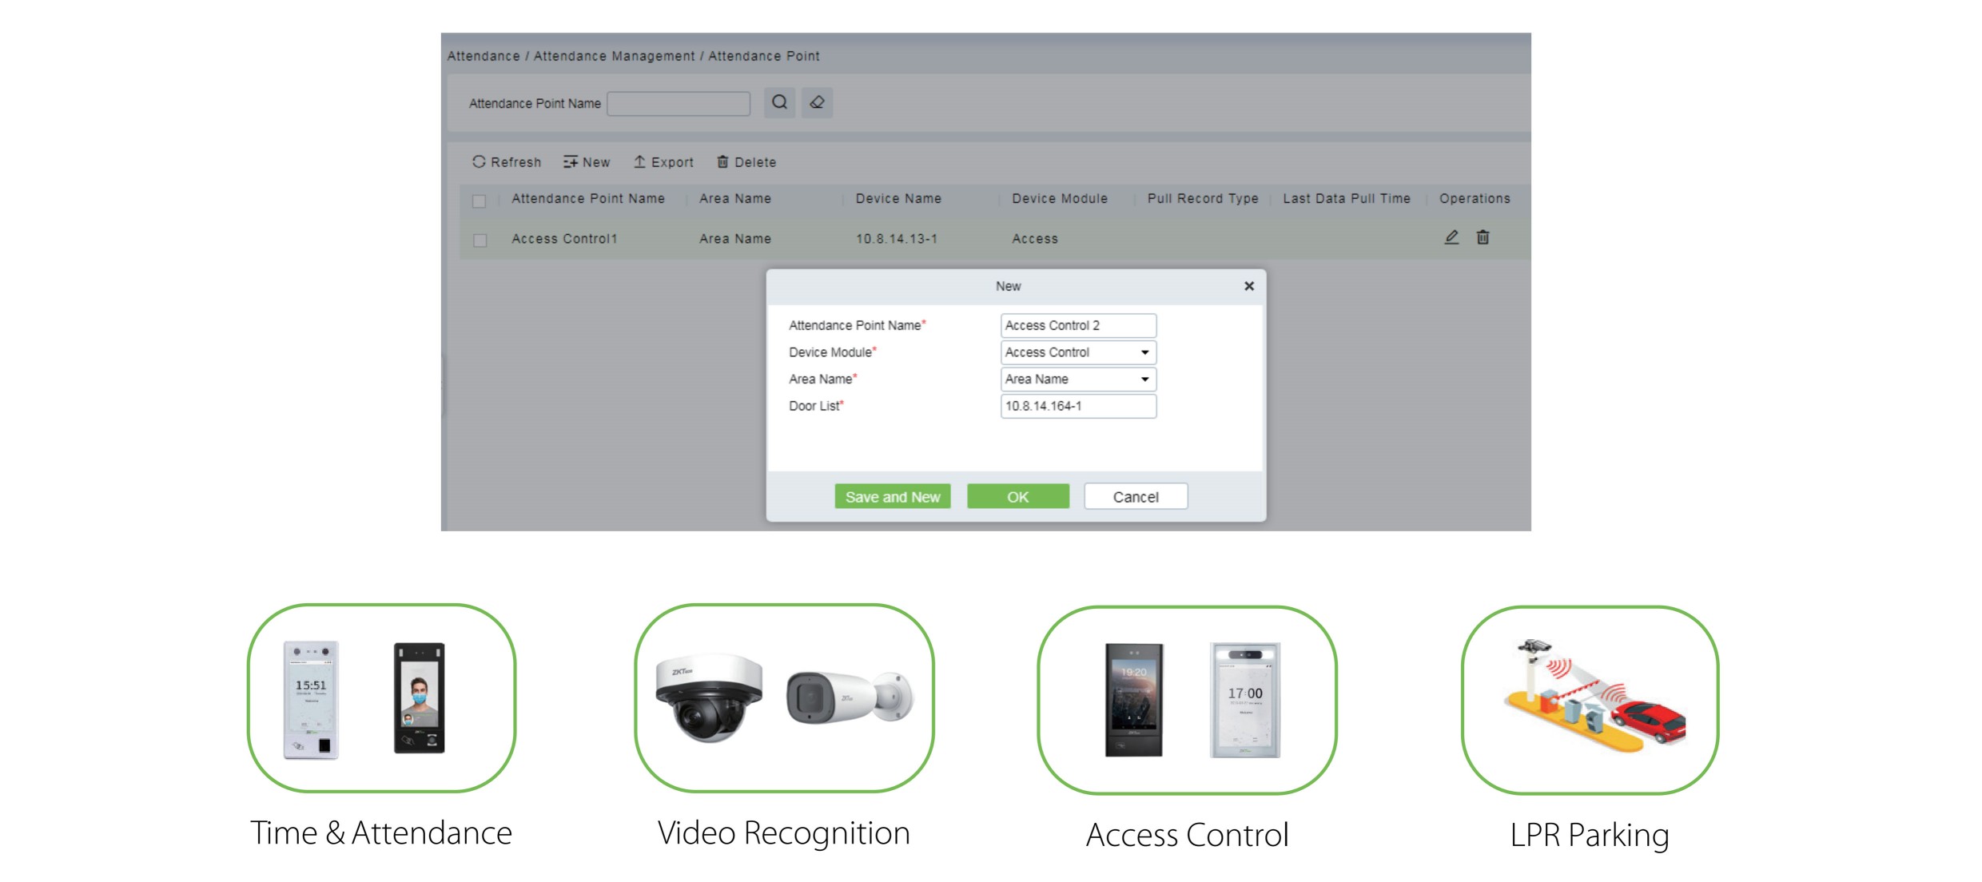Image resolution: width=1982 pixels, height=882 pixels.
Task: Click the Operations column header
Action: click(1475, 198)
